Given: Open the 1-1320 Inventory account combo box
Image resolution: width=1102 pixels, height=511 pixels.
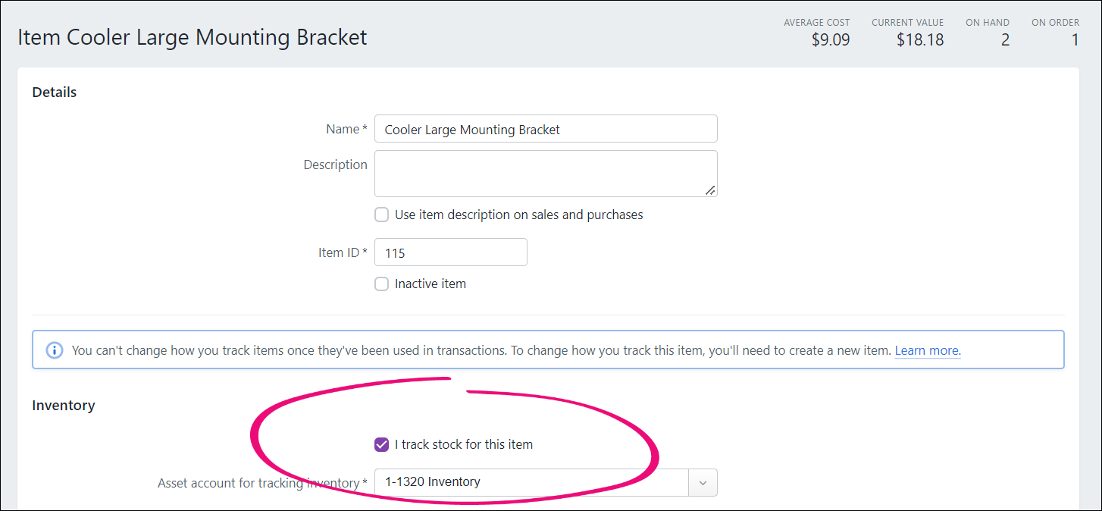Looking at the screenshot, I should click(x=531, y=482).
